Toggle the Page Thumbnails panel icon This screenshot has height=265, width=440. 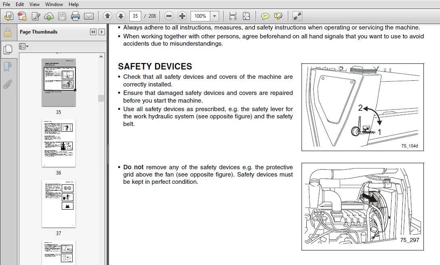pyautogui.click(x=8, y=49)
